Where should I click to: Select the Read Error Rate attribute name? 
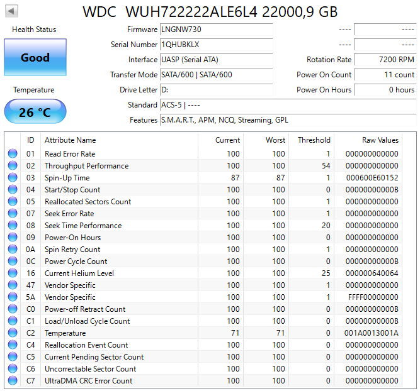[x=70, y=154]
